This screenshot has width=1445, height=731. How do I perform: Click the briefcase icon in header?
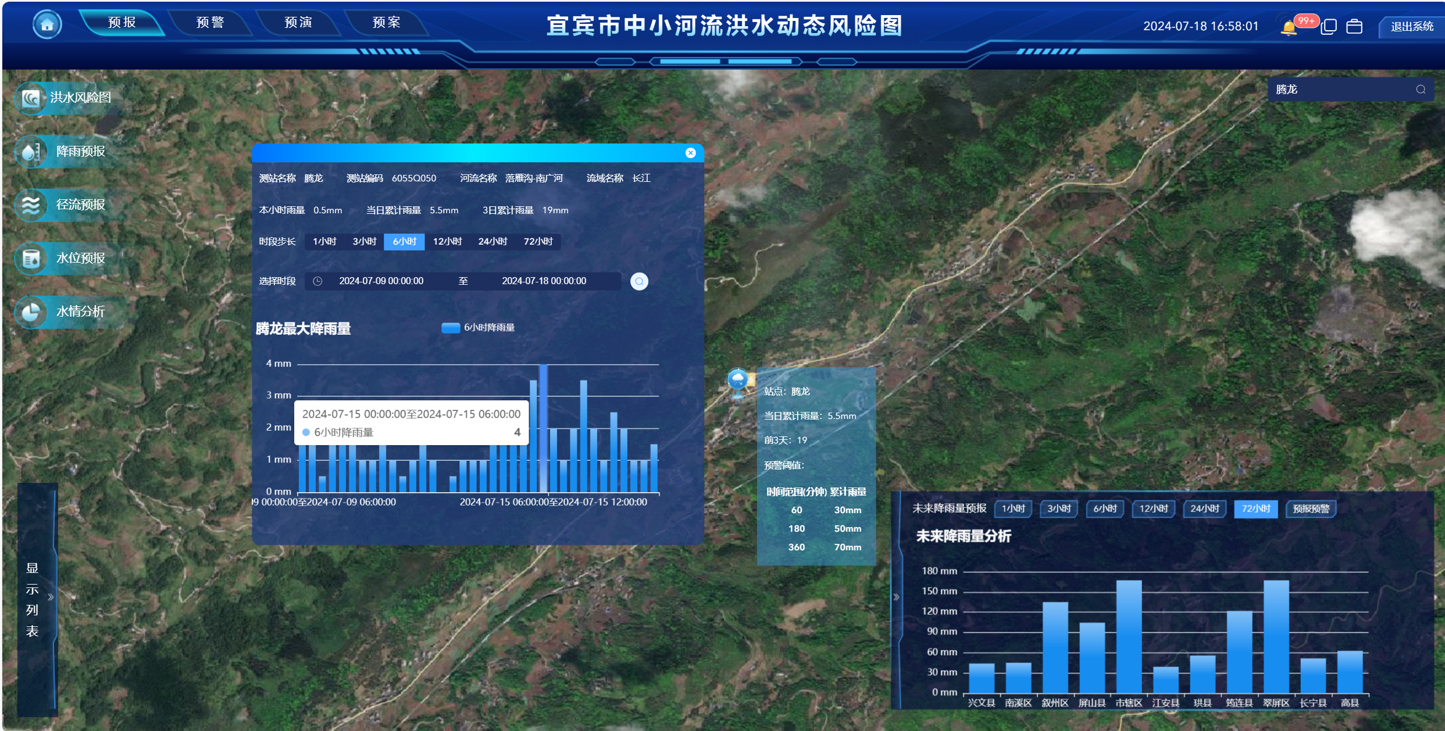coord(1354,27)
